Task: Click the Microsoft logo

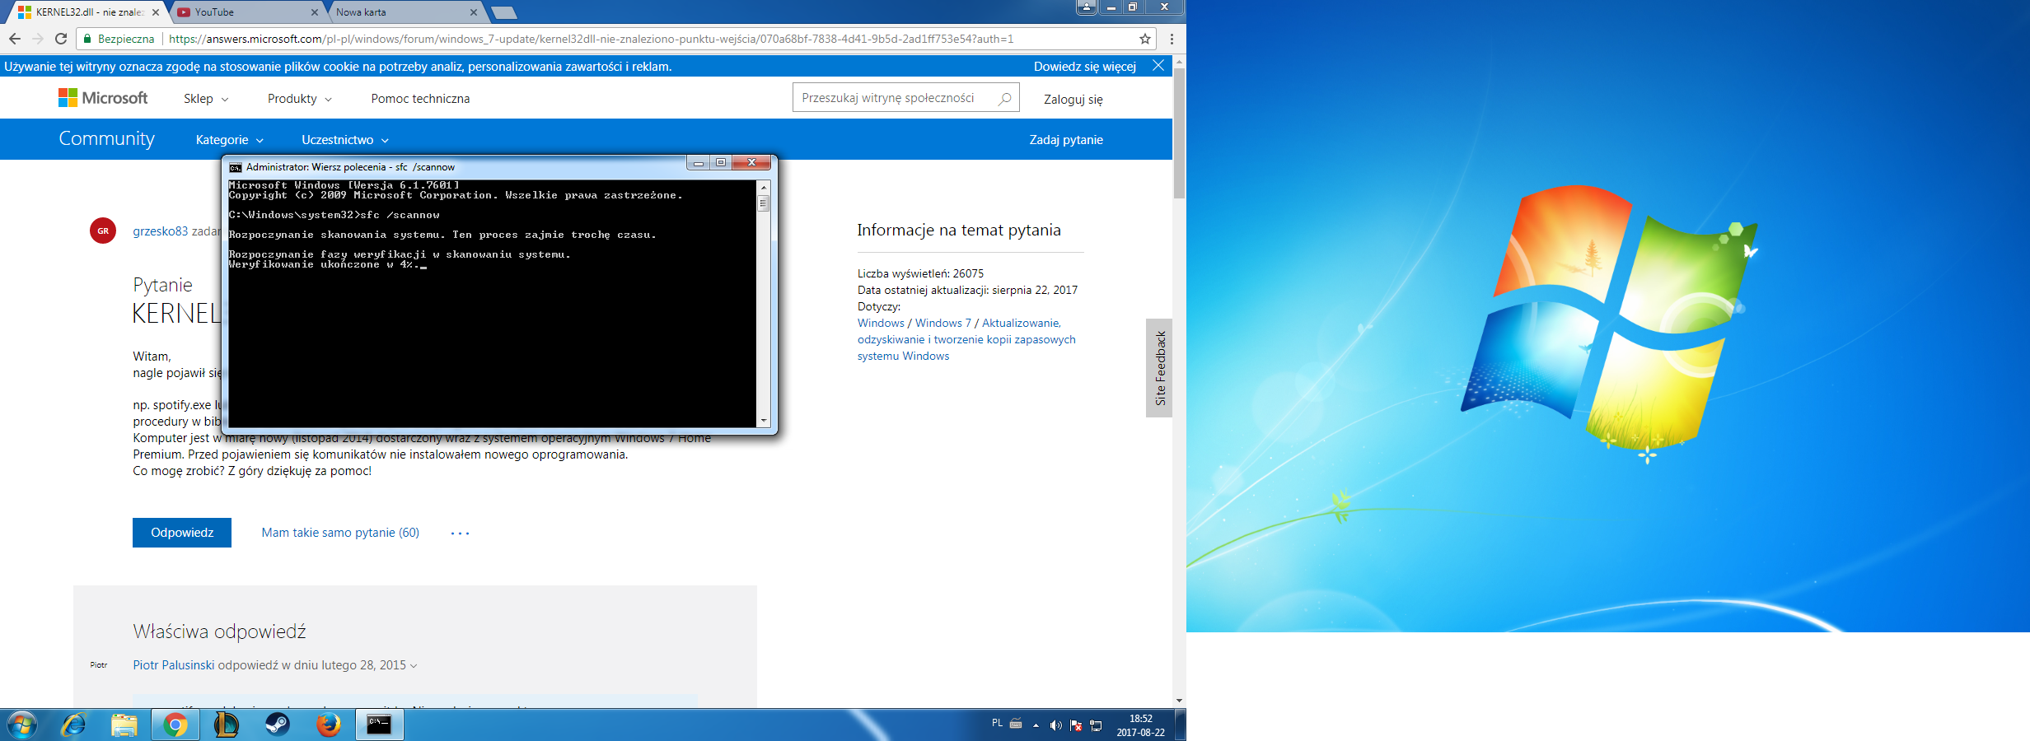Action: tap(103, 98)
